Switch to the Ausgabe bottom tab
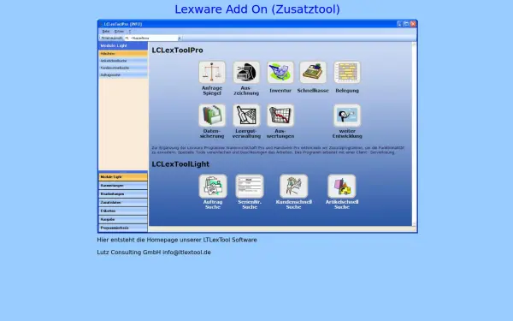This screenshot has height=321, width=513. pos(123,219)
